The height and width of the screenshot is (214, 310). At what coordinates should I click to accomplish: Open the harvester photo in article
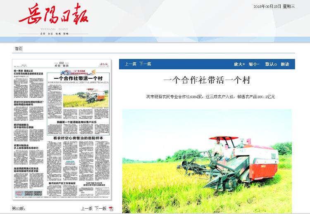coord(207,161)
